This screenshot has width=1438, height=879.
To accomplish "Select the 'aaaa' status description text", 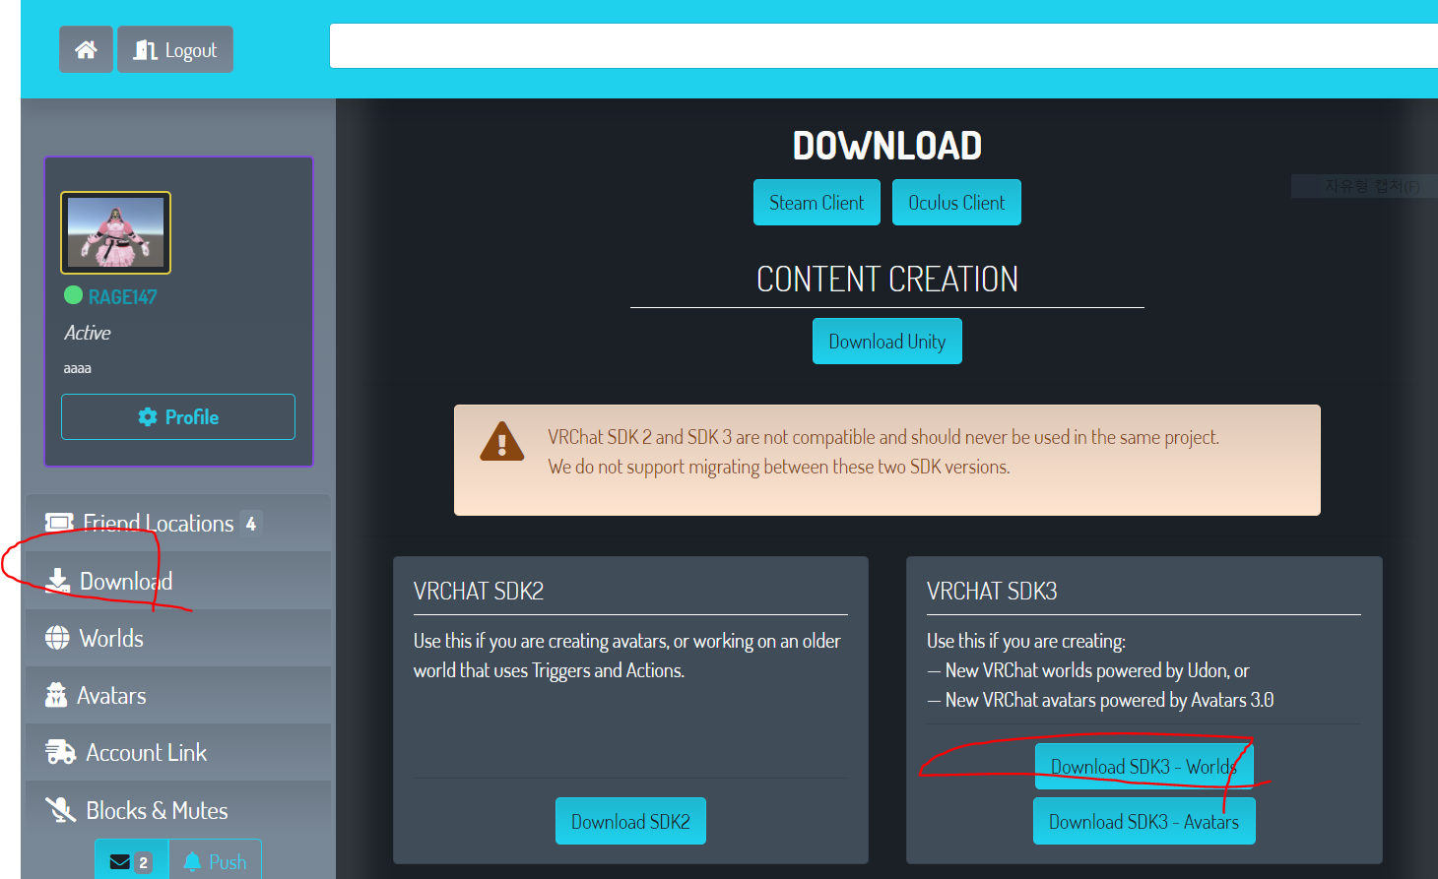I will [x=78, y=368].
